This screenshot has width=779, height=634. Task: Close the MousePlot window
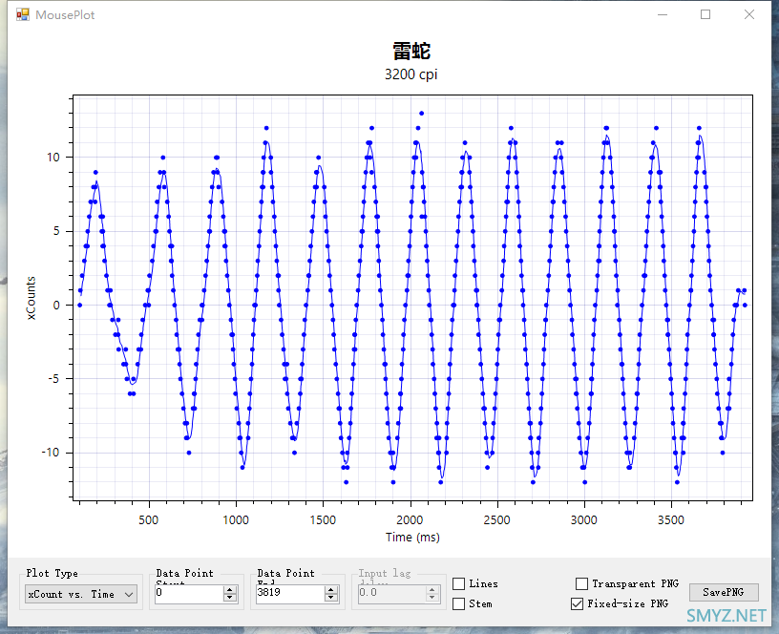coord(749,14)
